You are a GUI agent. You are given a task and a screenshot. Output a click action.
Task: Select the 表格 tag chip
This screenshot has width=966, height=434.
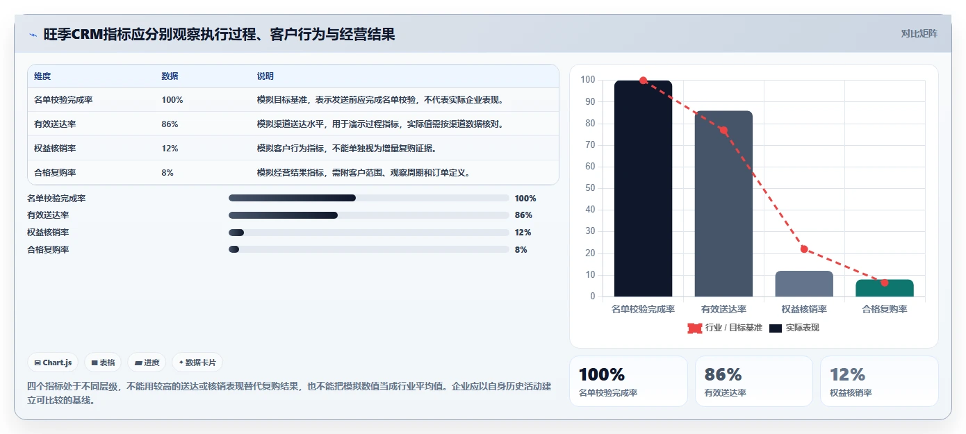click(103, 362)
